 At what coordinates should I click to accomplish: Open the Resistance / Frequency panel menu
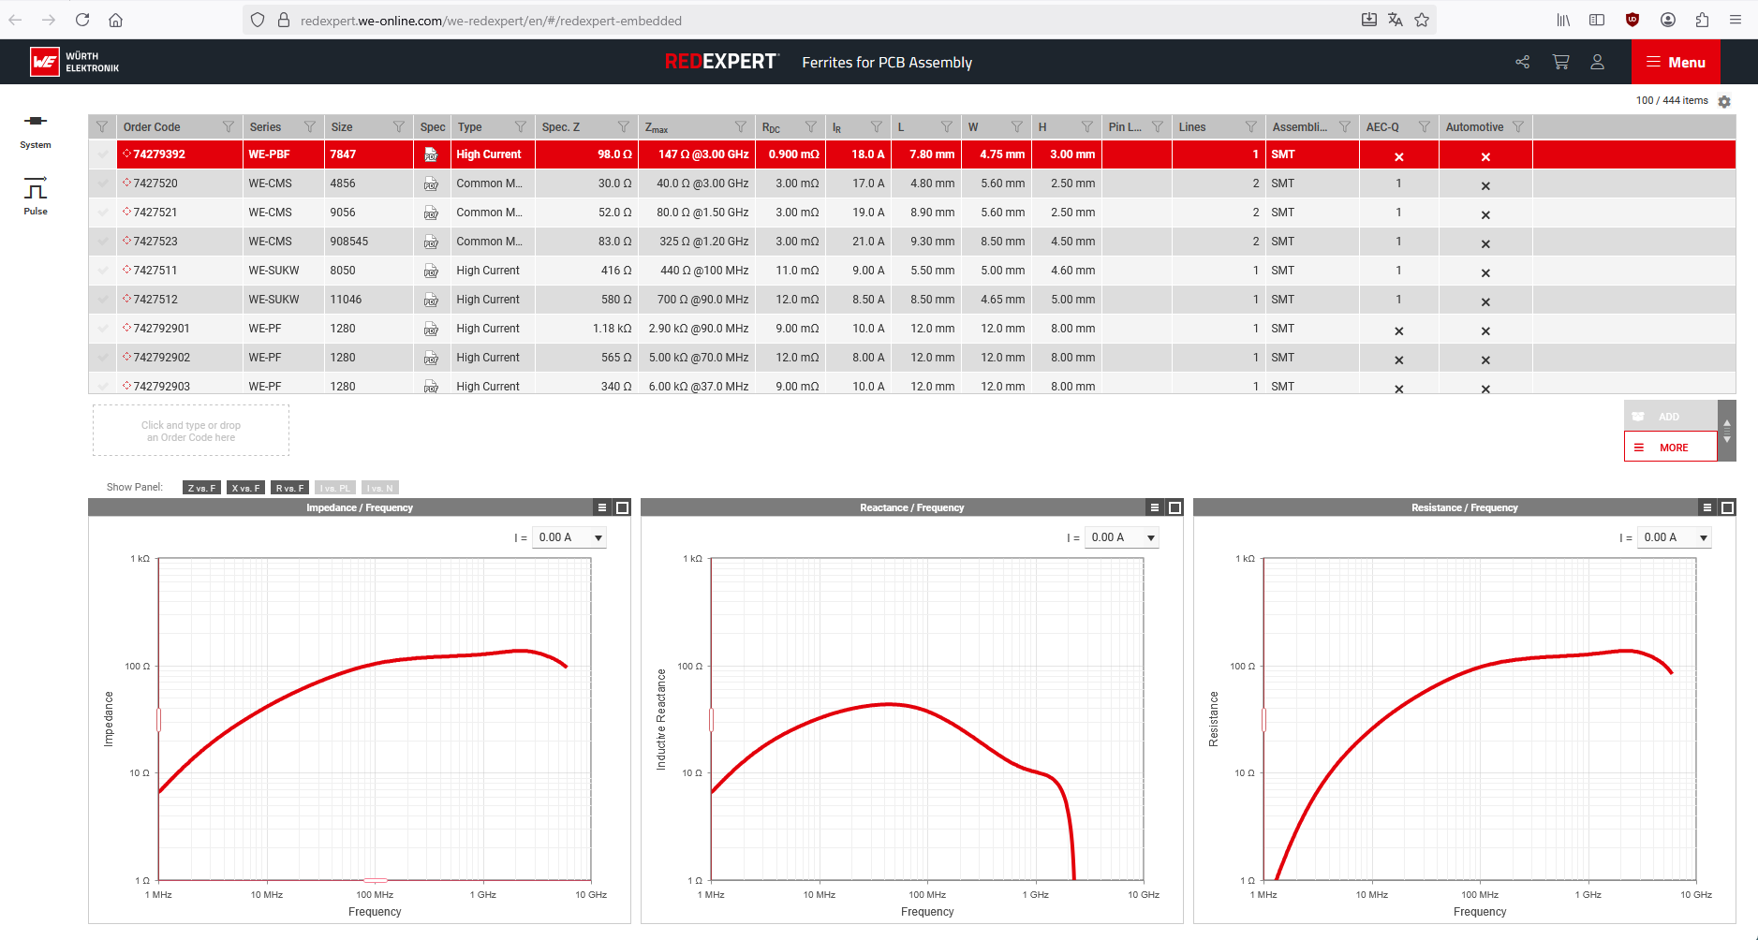pyautogui.click(x=1707, y=507)
